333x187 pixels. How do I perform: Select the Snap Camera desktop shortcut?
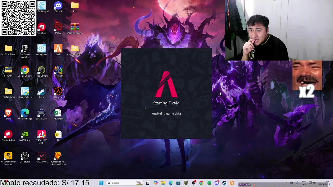[x=41, y=71]
